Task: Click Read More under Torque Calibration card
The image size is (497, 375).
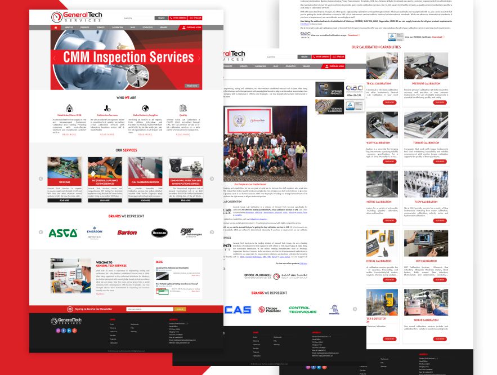Action: pos(440,162)
